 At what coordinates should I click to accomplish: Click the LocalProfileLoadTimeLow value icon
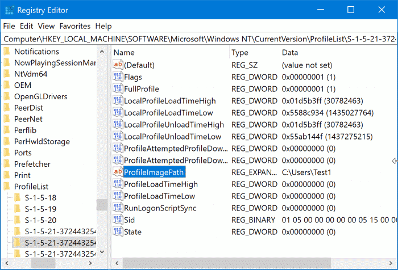(x=118, y=112)
